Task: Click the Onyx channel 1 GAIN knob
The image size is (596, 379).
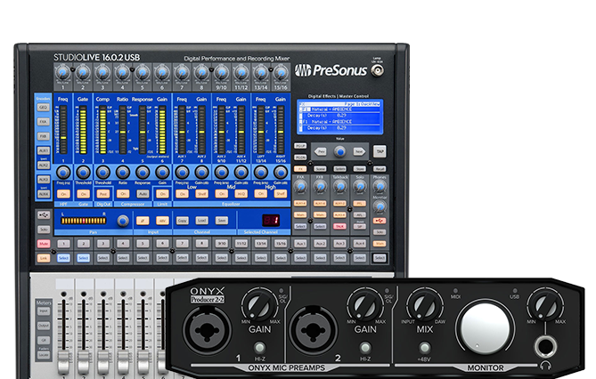Action: pyautogui.click(x=260, y=304)
